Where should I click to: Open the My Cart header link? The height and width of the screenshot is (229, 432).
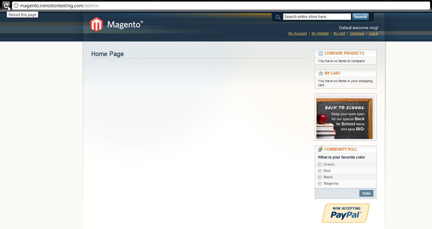[339, 33]
